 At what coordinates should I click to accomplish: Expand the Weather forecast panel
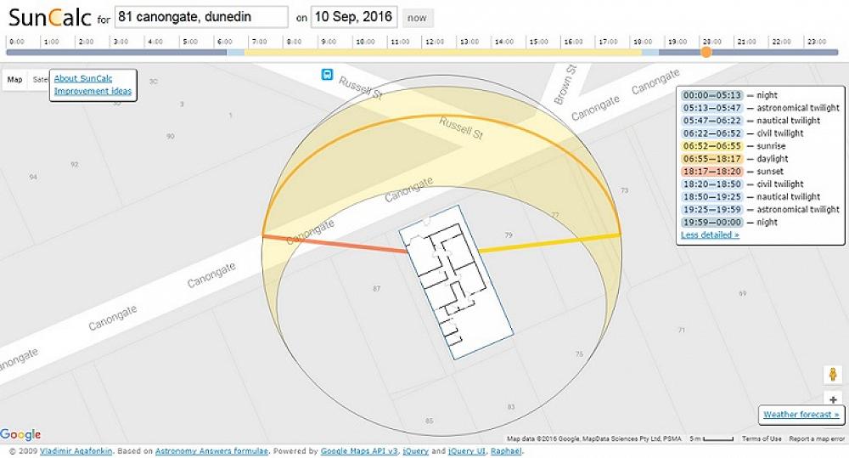tap(801, 415)
